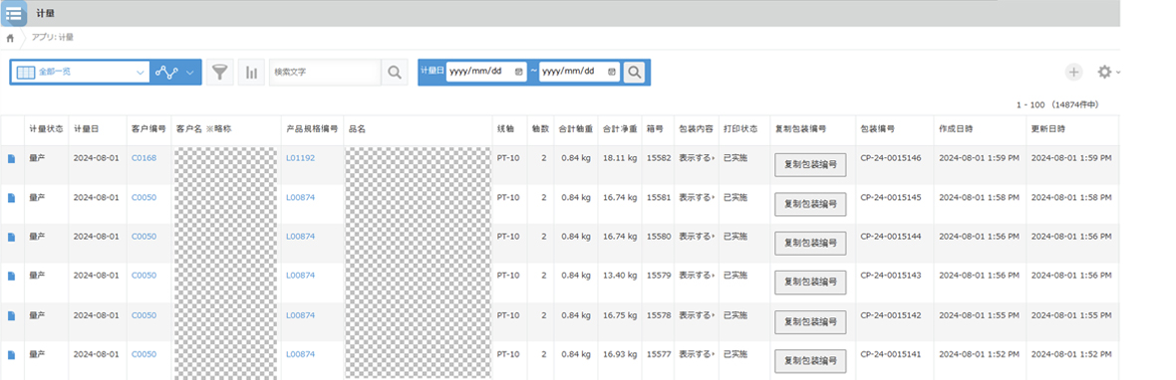Open the filter funnel icon

(x=219, y=72)
